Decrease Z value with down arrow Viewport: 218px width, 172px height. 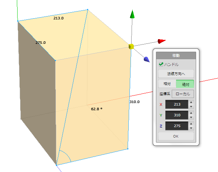click(191, 128)
